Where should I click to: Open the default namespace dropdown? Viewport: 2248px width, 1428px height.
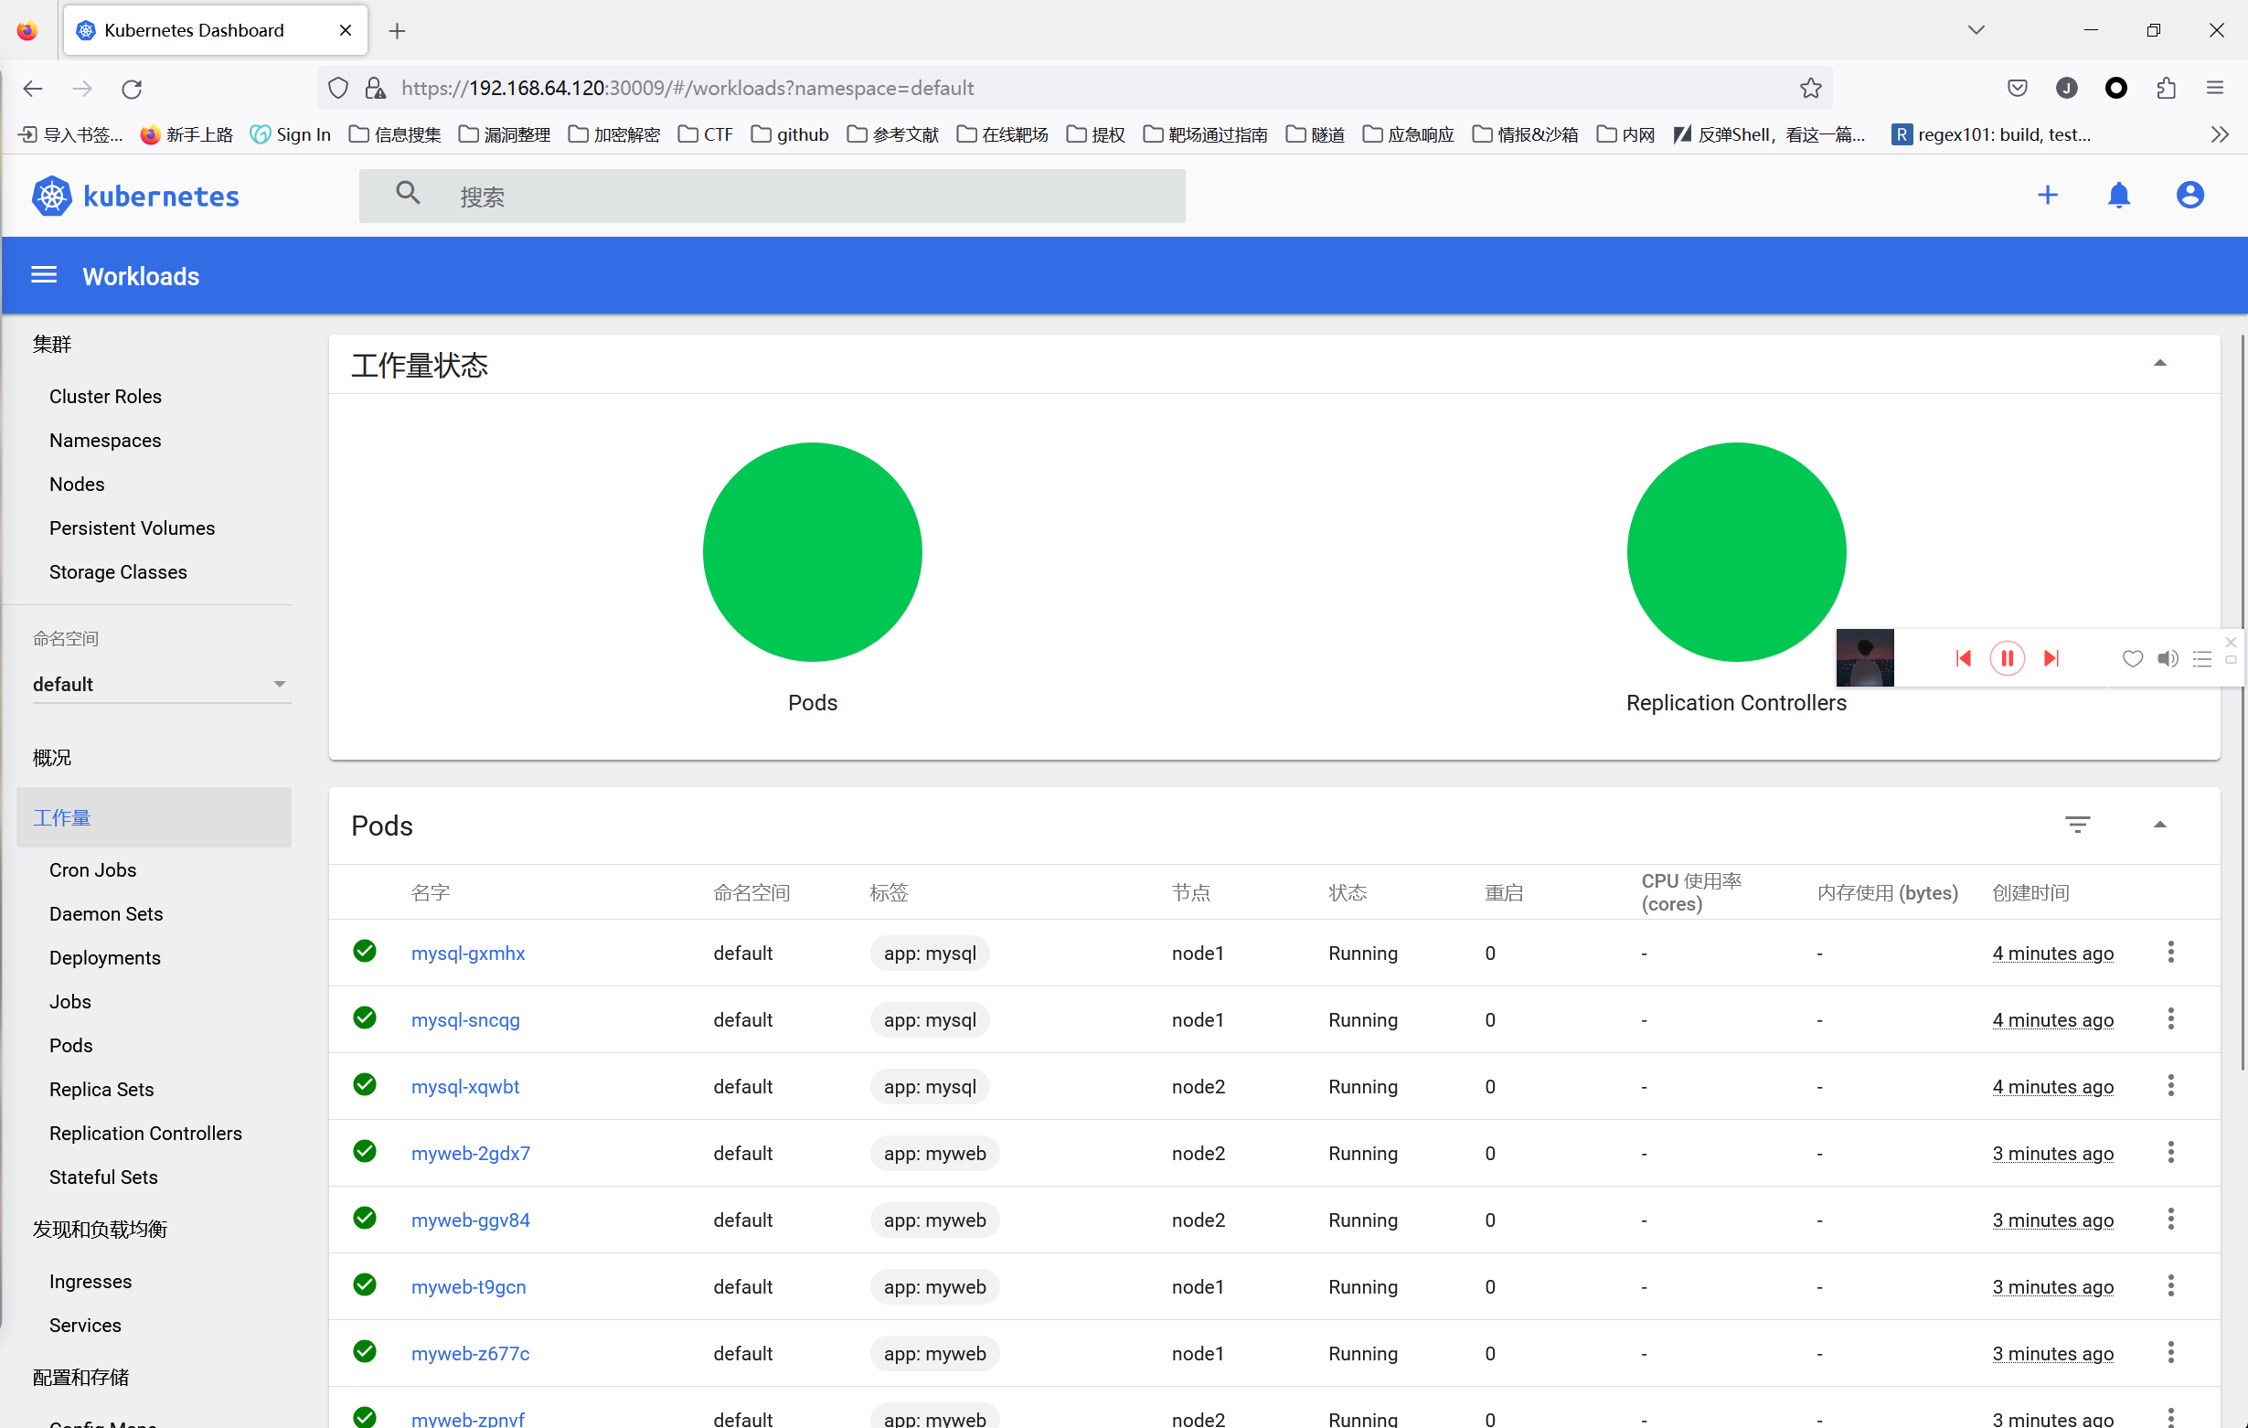[161, 684]
